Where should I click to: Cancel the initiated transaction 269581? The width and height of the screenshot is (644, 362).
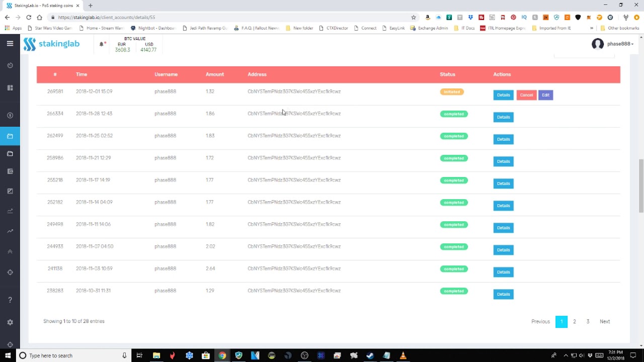click(526, 95)
